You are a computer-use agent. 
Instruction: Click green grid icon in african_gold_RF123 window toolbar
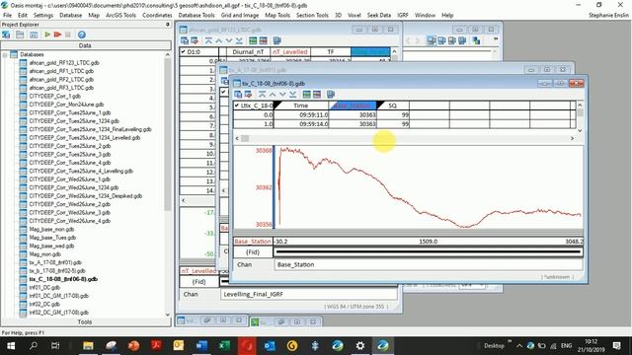click(253, 40)
